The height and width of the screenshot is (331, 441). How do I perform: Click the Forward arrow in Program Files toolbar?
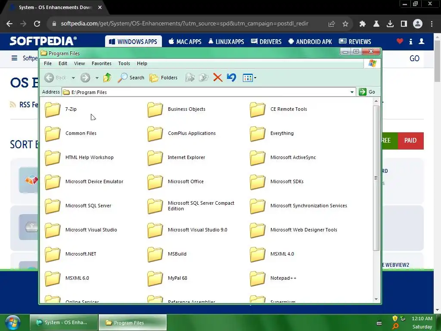(x=85, y=78)
